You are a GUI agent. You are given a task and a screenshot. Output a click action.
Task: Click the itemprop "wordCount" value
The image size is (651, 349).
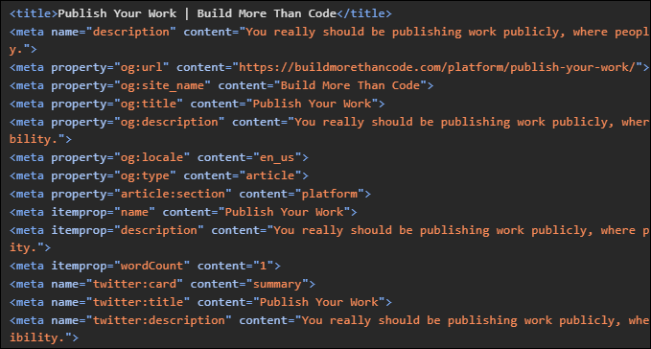click(x=151, y=266)
